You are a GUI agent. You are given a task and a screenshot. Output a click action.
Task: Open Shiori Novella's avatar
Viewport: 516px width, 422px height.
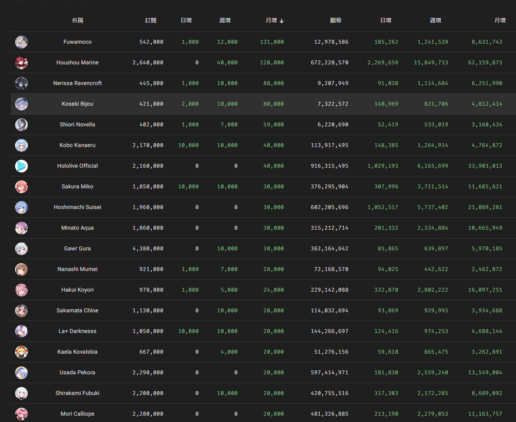[x=21, y=125]
